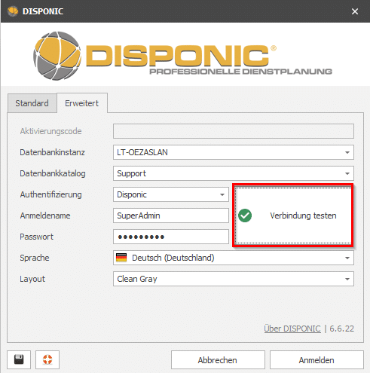Screen dimensions: 370x373
Task: Switch to the Standard tab
Action: point(32,103)
